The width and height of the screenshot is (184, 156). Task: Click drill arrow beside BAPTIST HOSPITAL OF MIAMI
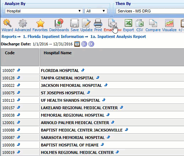(102, 145)
